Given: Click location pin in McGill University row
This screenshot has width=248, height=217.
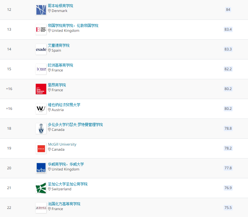Looking at the screenshot, I should tap(49, 149).
